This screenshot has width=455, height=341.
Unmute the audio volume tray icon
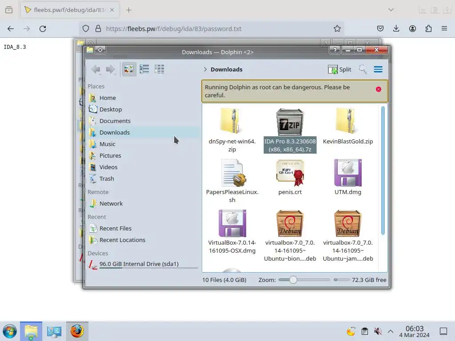pos(378,331)
